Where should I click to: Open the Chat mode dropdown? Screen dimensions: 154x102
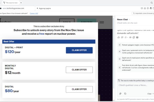coord(150,94)
